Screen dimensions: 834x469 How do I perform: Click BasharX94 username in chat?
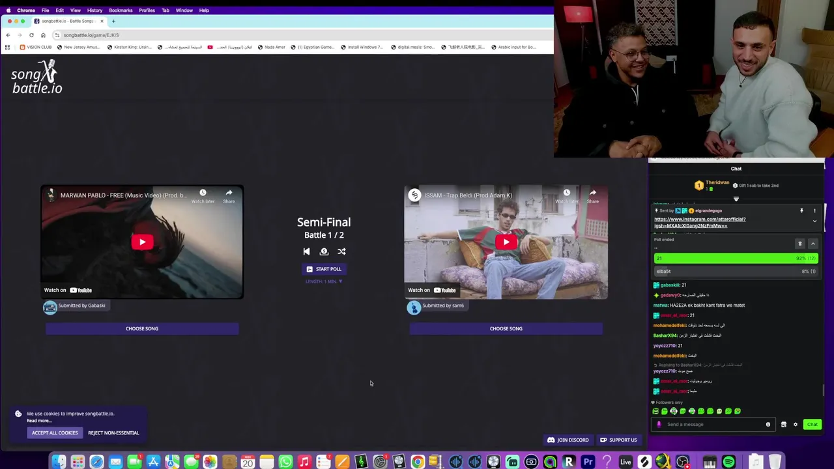tap(665, 335)
